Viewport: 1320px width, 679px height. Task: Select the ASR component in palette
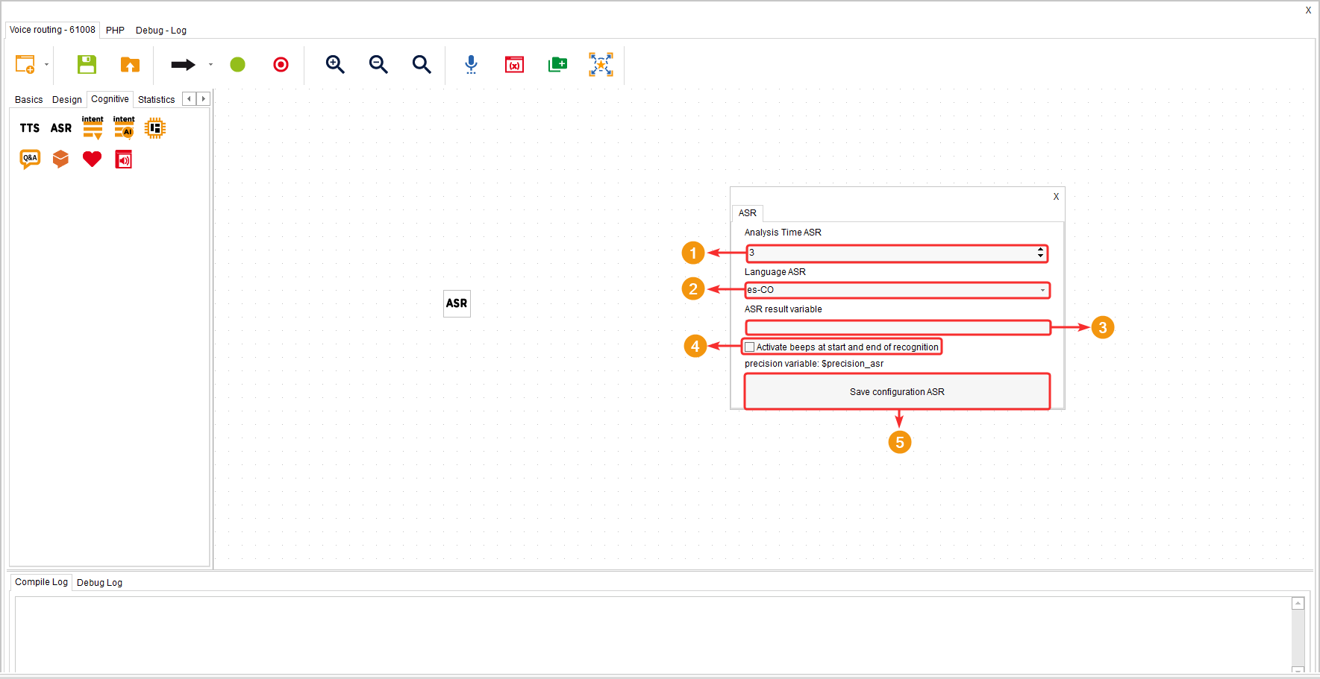tap(61, 128)
